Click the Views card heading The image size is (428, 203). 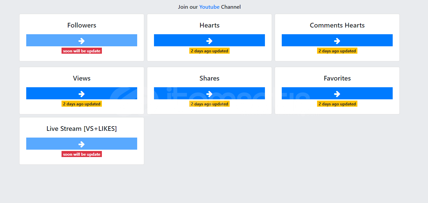82,79
